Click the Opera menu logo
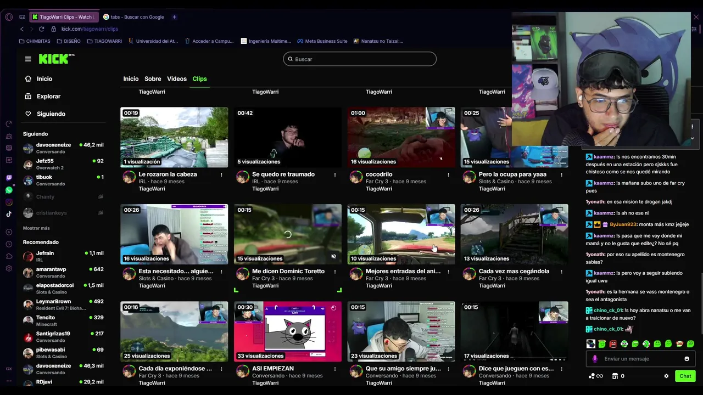 pyautogui.click(x=9, y=17)
